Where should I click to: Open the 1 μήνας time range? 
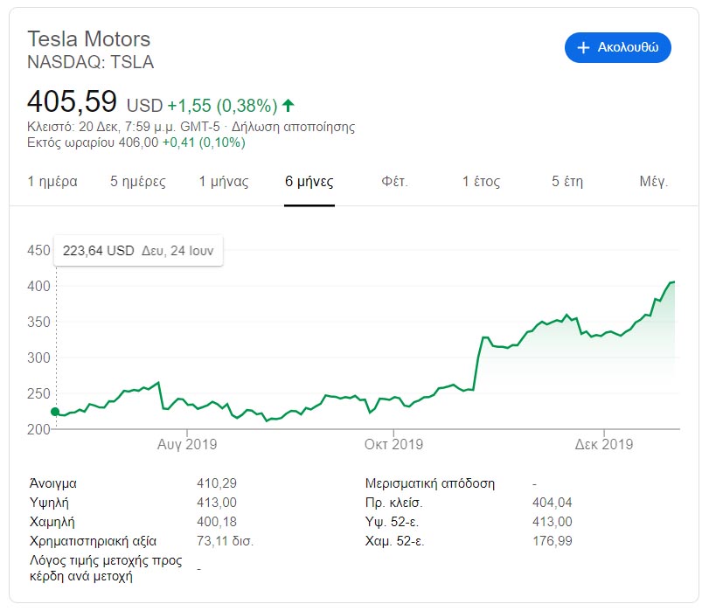[x=224, y=182]
